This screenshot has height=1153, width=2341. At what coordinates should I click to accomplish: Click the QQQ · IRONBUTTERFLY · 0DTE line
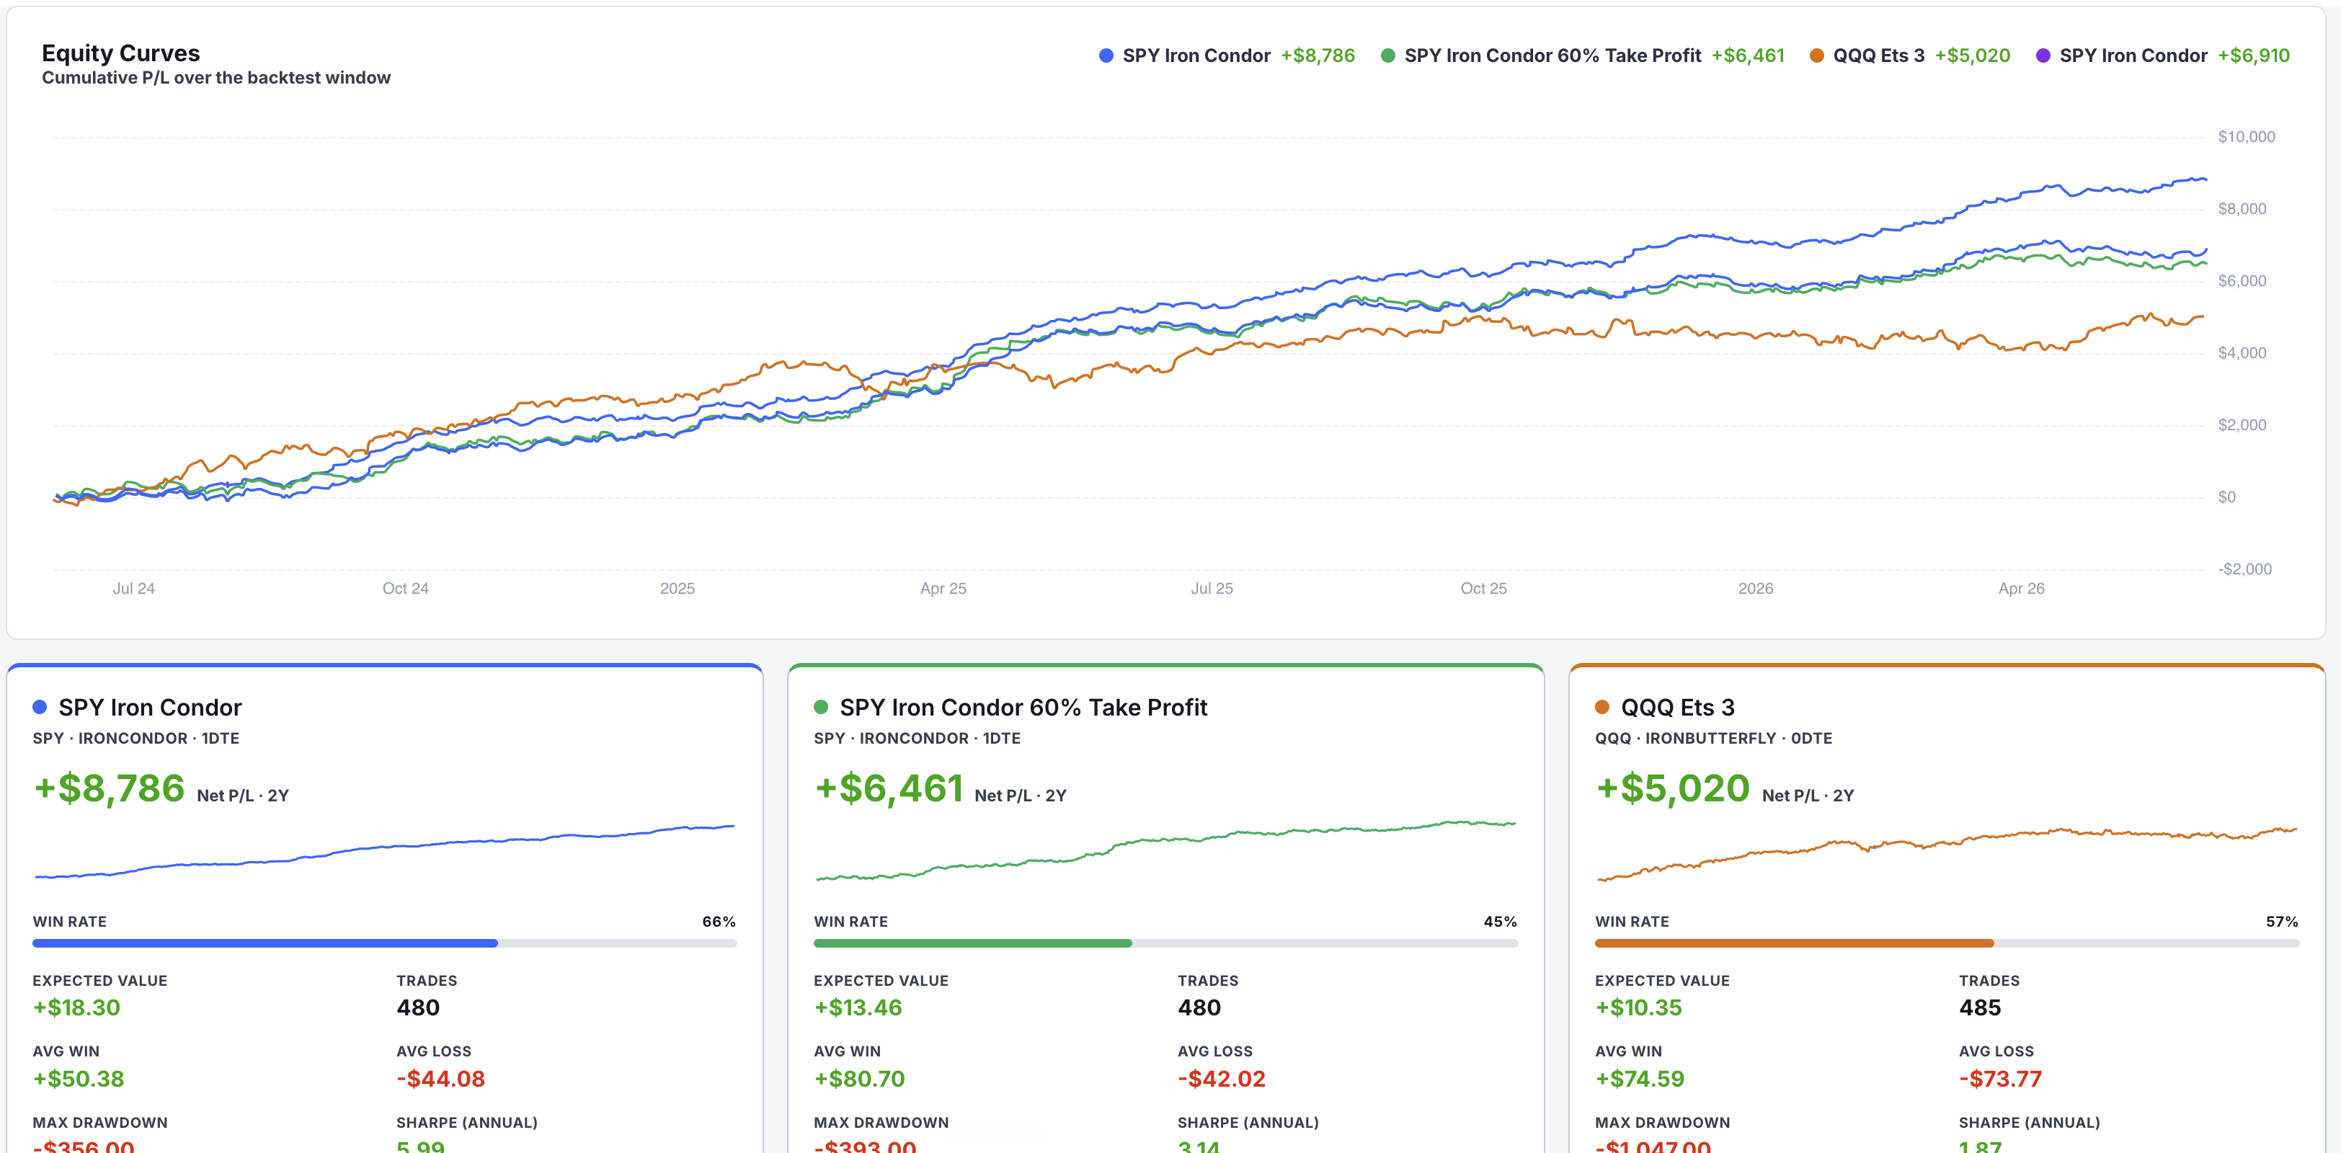[x=1713, y=739]
